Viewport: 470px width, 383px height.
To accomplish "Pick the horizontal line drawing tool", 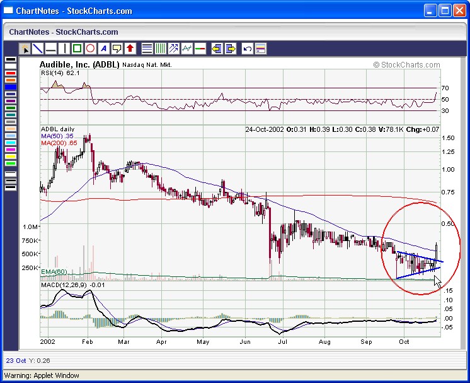I will pos(51,49).
